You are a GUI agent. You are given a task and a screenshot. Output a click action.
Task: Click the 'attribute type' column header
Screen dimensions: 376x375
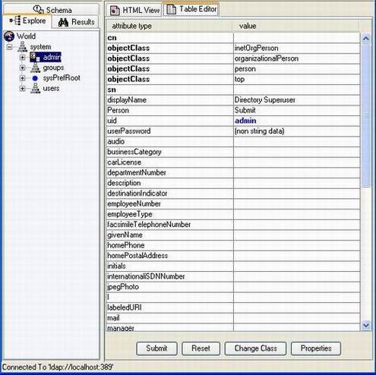(169, 26)
